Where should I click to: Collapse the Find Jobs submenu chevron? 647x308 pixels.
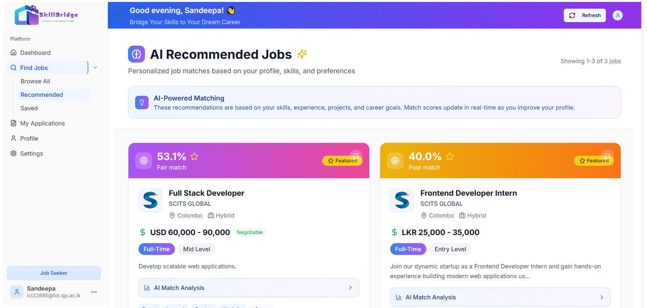[95, 68]
